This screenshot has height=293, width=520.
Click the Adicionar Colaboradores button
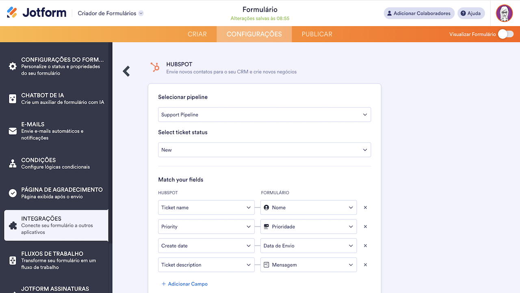(x=419, y=13)
